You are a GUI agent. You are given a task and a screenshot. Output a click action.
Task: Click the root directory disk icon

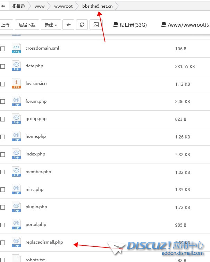coord(116,25)
